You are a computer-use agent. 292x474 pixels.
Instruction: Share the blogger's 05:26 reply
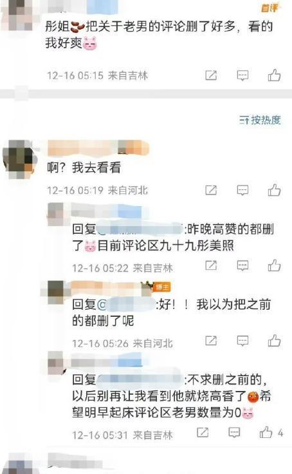point(211,341)
